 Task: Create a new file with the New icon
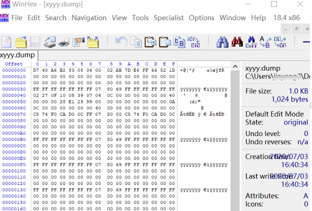7,42
